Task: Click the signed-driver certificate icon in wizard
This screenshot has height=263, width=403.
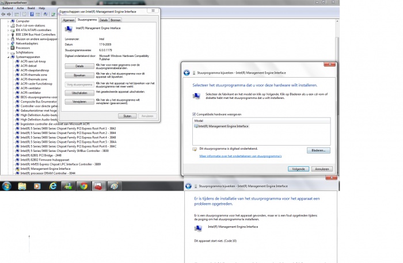Action: pyautogui.click(x=195, y=149)
